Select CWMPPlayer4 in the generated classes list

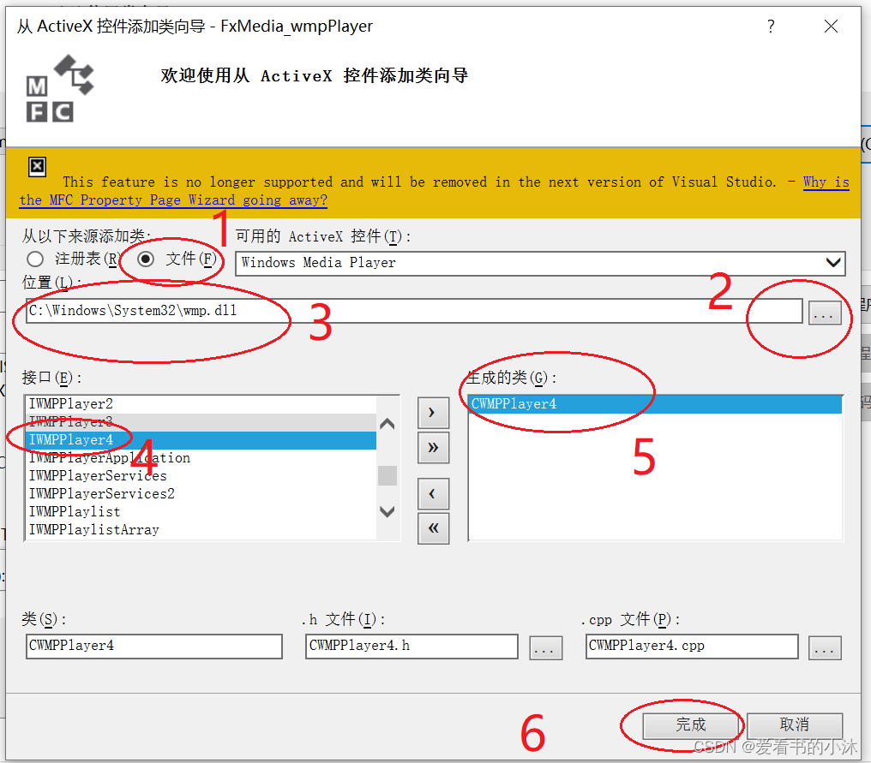[x=656, y=404]
